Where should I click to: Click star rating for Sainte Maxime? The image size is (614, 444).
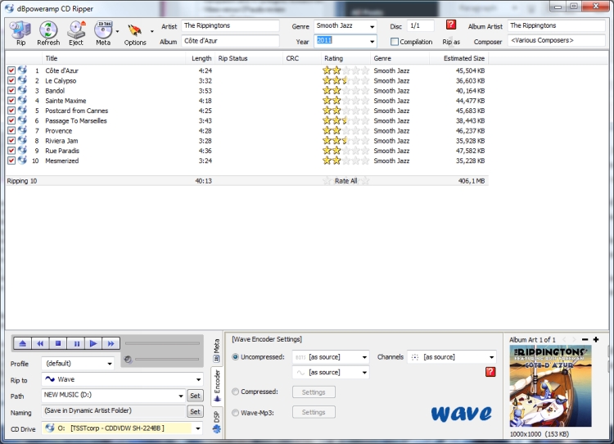coord(345,100)
